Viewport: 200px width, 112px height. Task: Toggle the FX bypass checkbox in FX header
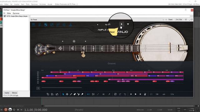point(192,20)
